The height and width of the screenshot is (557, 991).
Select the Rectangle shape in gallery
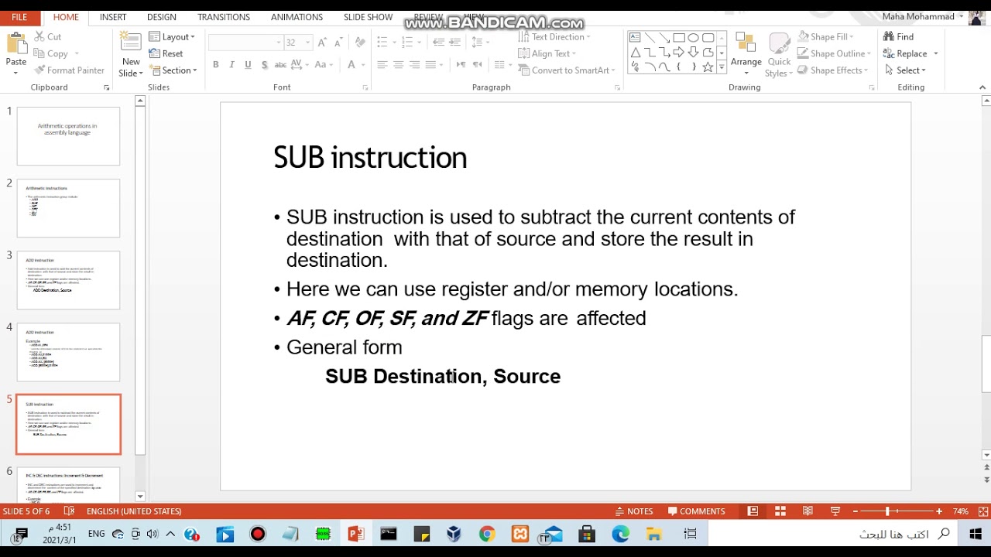pyautogui.click(x=679, y=37)
